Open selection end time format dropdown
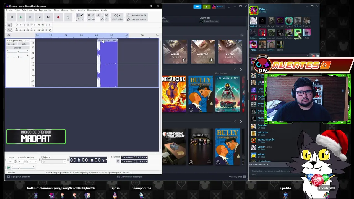This screenshot has width=354, height=199. pos(146,161)
